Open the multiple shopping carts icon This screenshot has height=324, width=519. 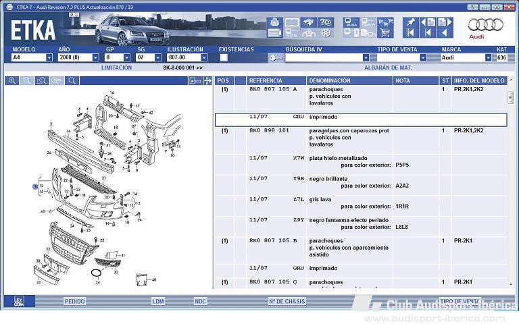coord(385,22)
